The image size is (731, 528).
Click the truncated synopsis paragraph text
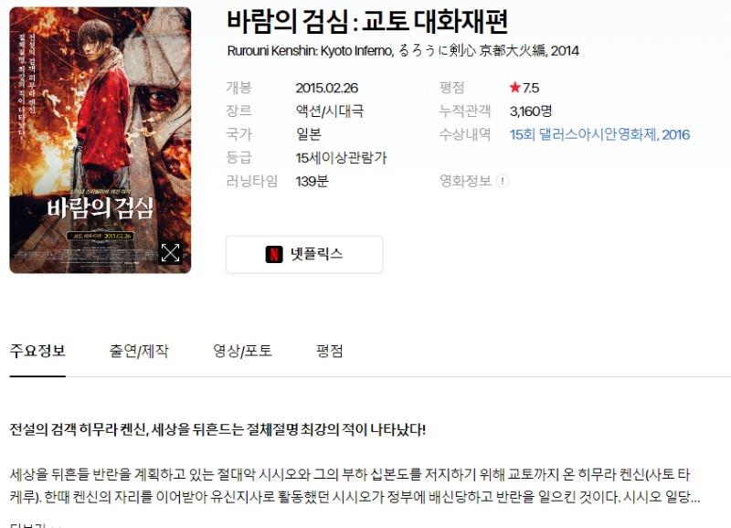(x=355, y=486)
